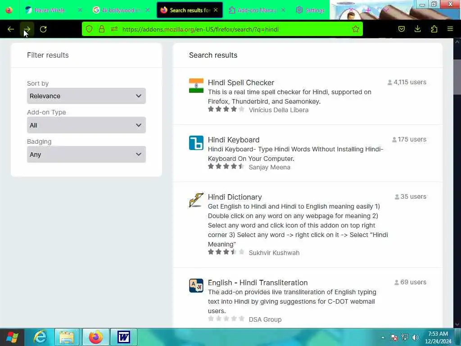Click the 175 users count
Viewport: 461px width, 346px height.
pyautogui.click(x=409, y=140)
